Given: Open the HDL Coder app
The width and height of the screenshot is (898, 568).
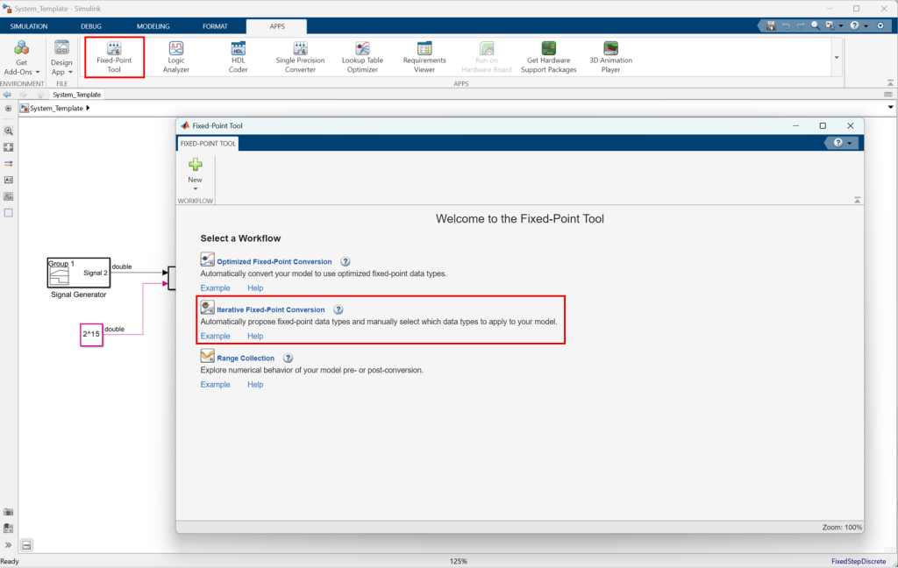Looking at the screenshot, I should click(x=238, y=57).
